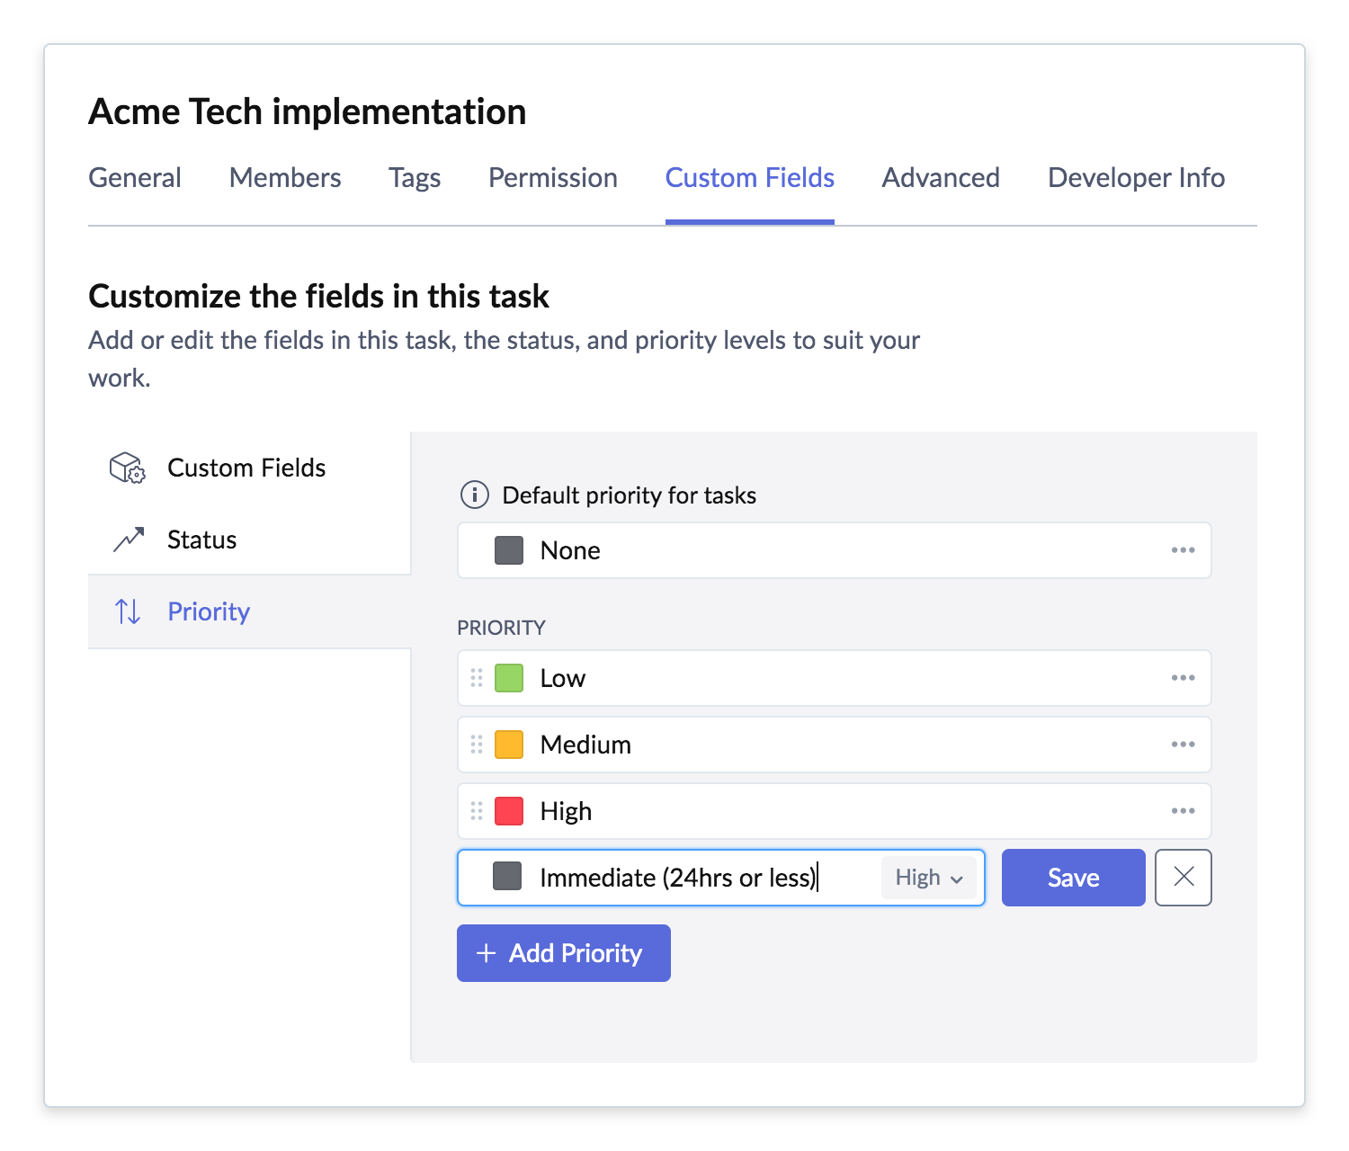Click the info icon beside Default priority
1349x1151 pixels.
pos(474,495)
